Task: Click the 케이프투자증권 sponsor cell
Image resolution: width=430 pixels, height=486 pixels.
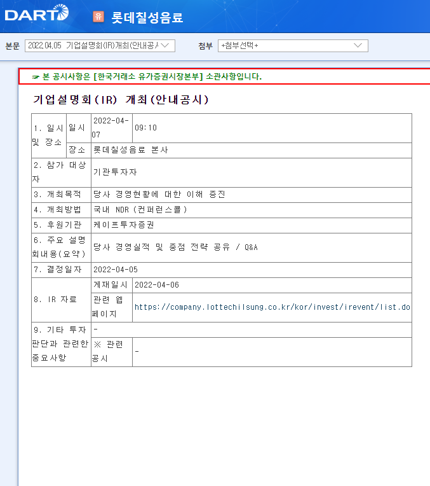Action: 252,225
